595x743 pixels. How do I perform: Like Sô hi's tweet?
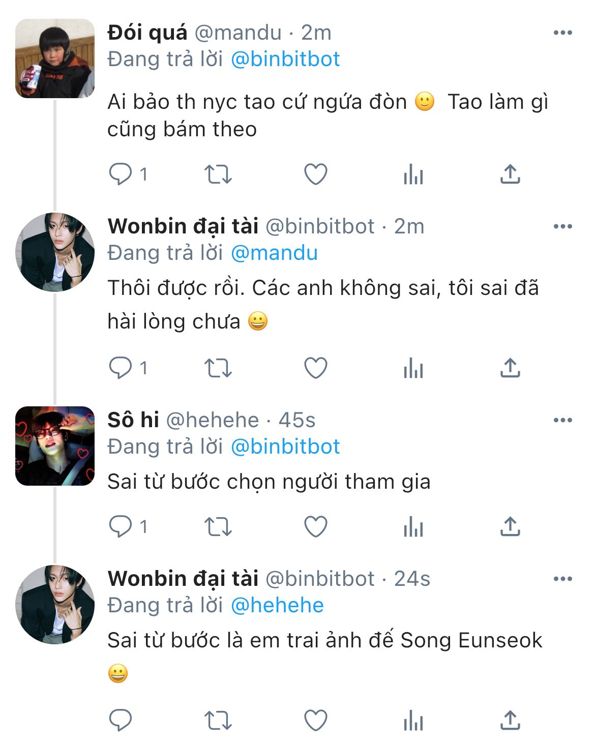315,526
